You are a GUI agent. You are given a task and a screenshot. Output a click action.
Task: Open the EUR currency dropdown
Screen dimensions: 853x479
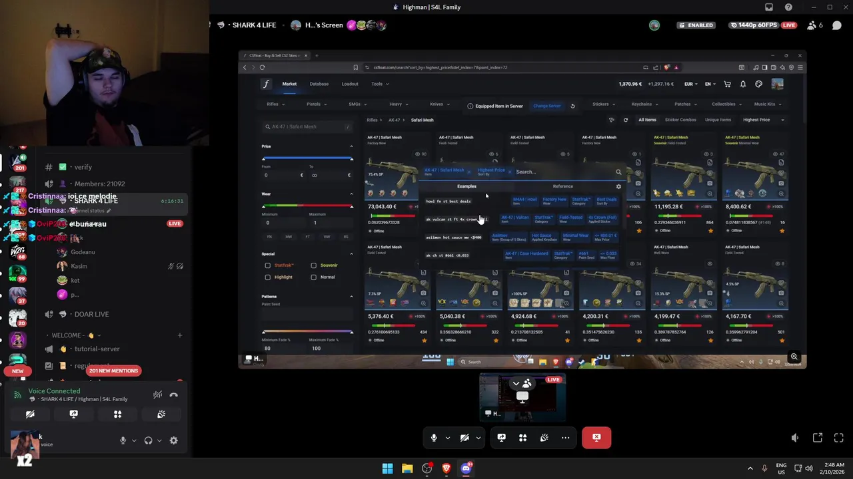pyautogui.click(x=691, y=84)
